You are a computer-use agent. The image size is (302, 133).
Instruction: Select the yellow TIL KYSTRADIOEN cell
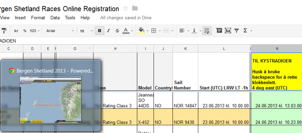tap(276, 72)
